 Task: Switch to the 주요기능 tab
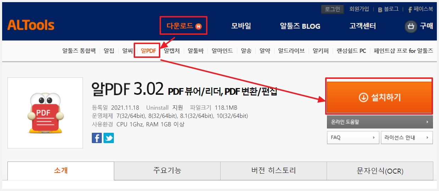tap(167, 171)
